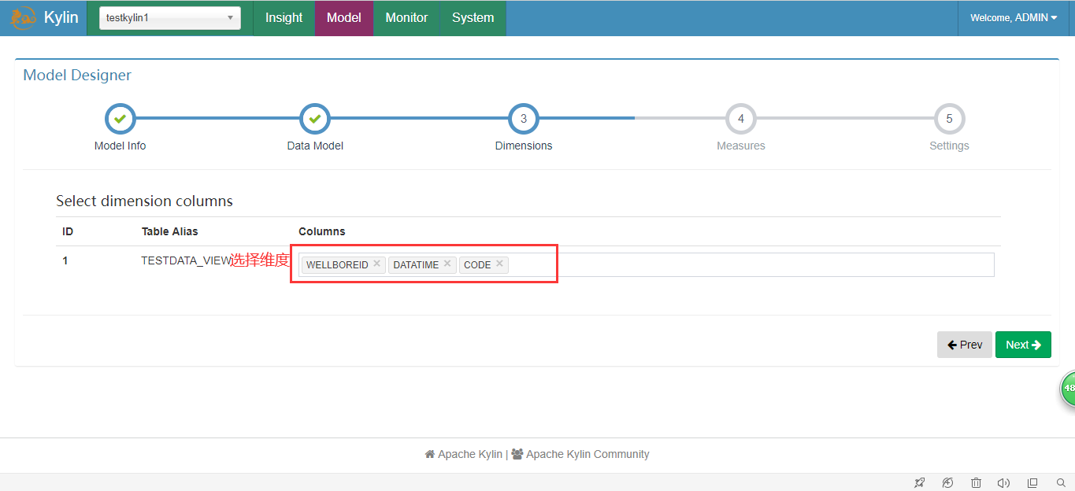Click the Model Info step circle

120,119
